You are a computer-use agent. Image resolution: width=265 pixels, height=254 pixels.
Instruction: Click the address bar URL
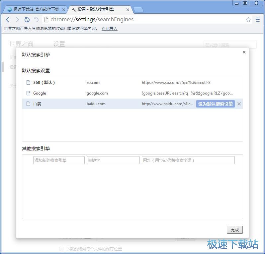(x=92, y=20)
